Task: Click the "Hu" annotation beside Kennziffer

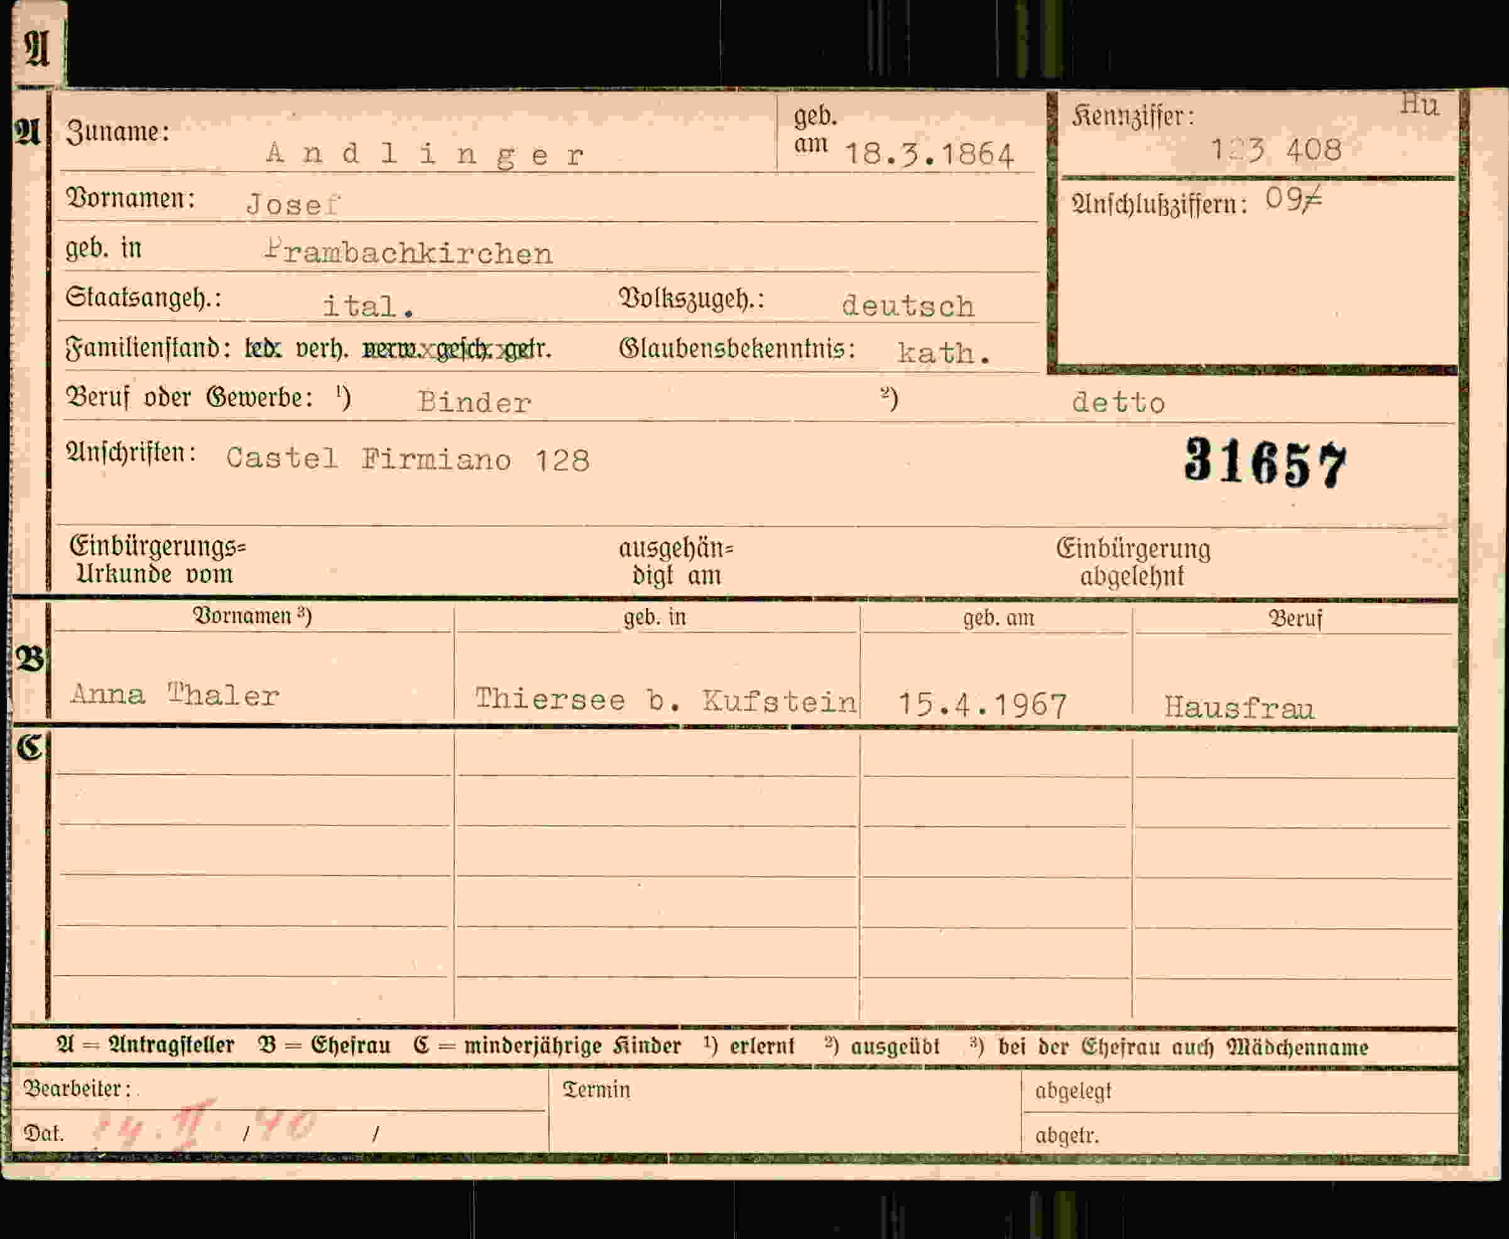Action: coord(1419,105)
